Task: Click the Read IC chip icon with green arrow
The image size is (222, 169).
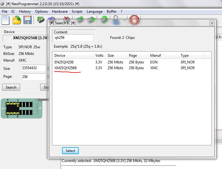Action: click(x=41, y=20)
